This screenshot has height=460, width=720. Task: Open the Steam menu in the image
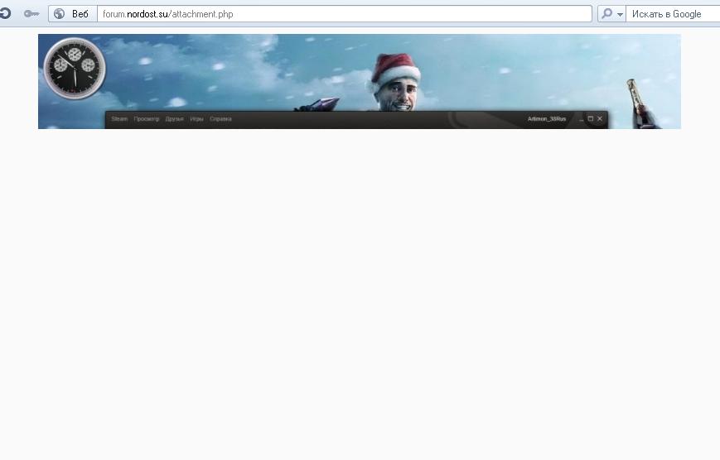tap(119, 119)
